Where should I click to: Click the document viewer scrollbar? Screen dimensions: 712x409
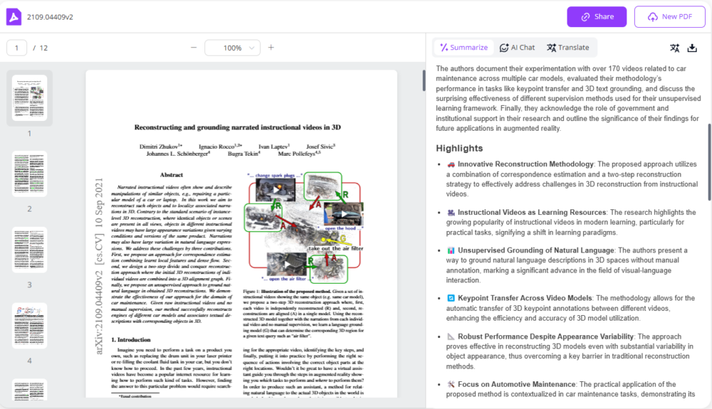(423, 81)
